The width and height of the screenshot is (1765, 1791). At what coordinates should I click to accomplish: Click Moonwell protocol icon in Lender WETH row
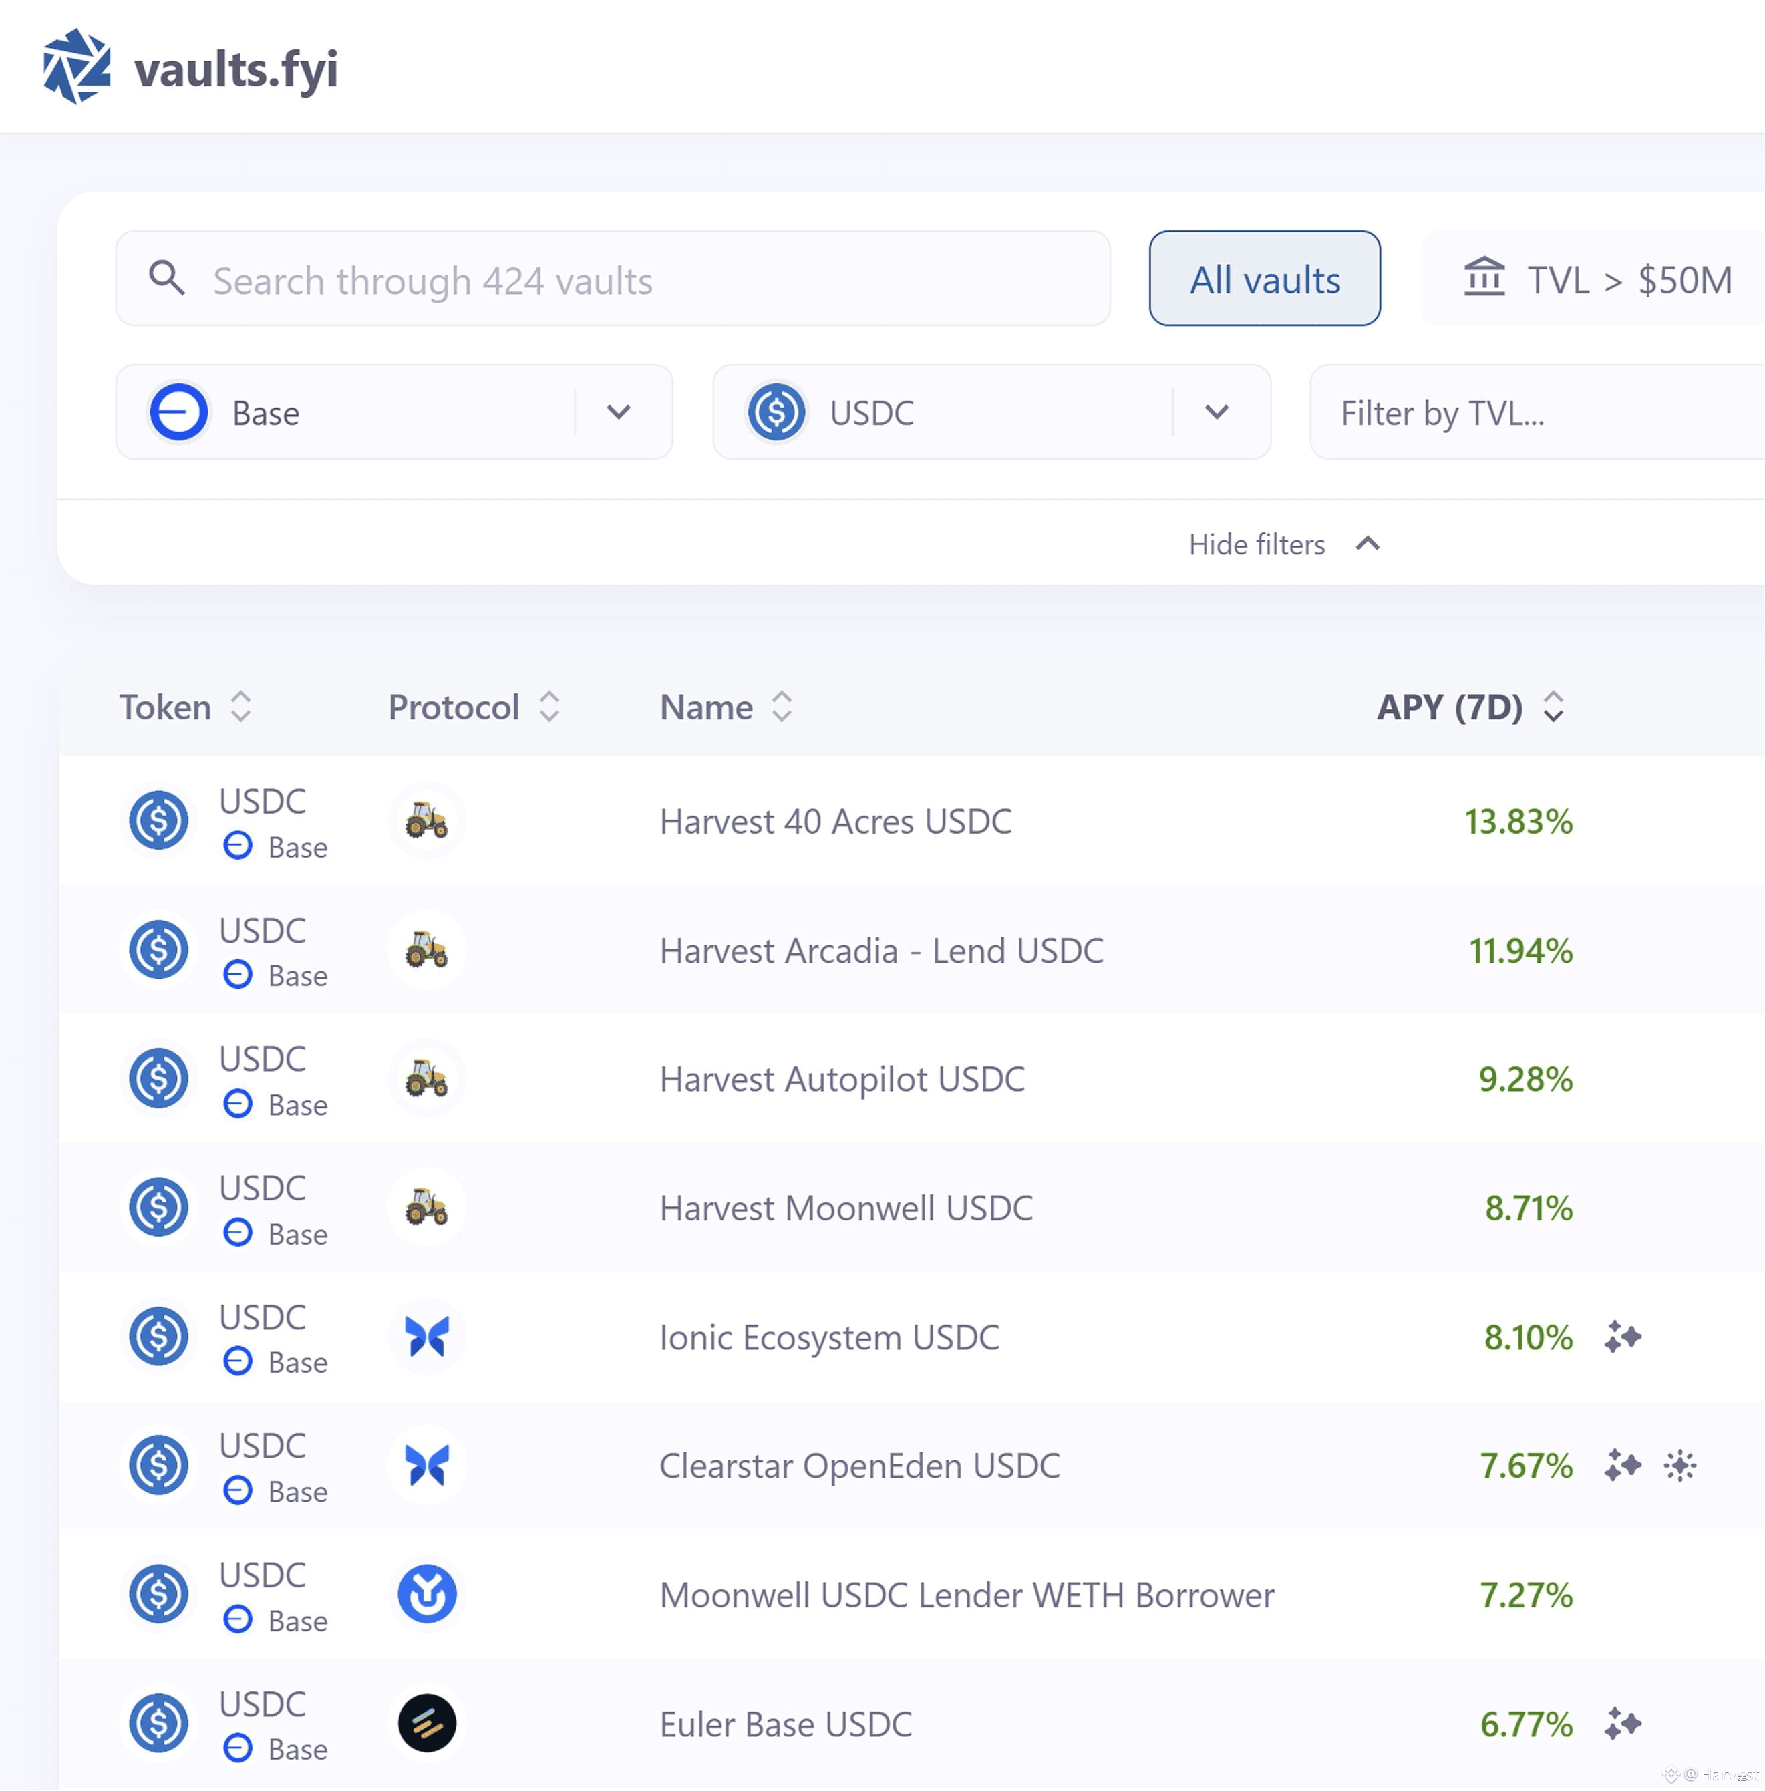click(426, 1595)
